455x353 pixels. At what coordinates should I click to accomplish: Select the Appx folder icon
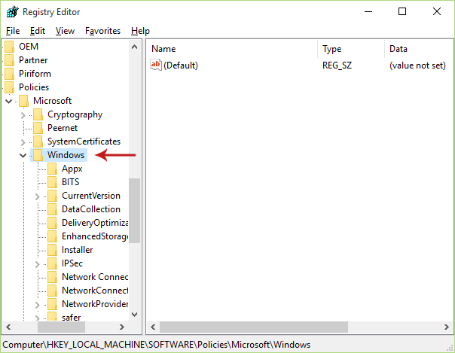(52, 169)
